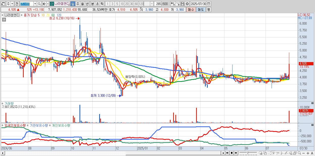Click the replay speed slider handle
The height and width of the screenshot is (156, 315).
point(248,153)
